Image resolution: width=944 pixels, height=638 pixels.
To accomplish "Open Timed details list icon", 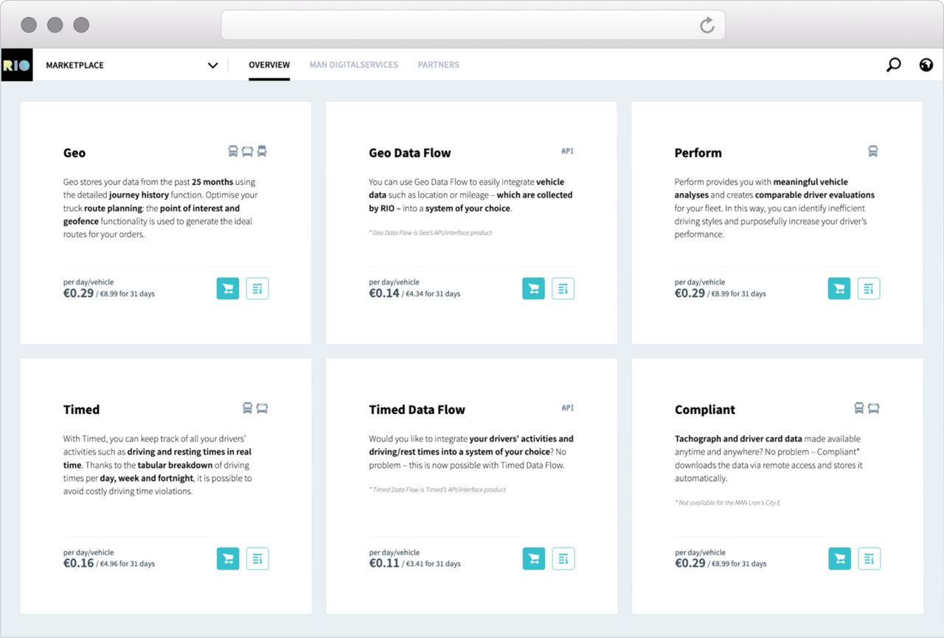I will click(x=257, y=559).
